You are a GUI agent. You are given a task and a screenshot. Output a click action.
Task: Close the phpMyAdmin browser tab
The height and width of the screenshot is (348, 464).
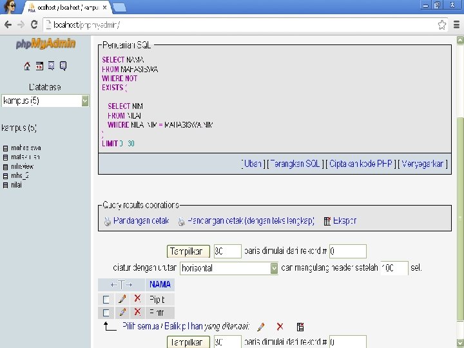tap(104, 8)
